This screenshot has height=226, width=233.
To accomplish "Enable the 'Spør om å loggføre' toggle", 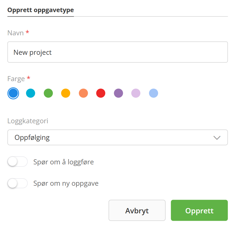I will point(17,162).
